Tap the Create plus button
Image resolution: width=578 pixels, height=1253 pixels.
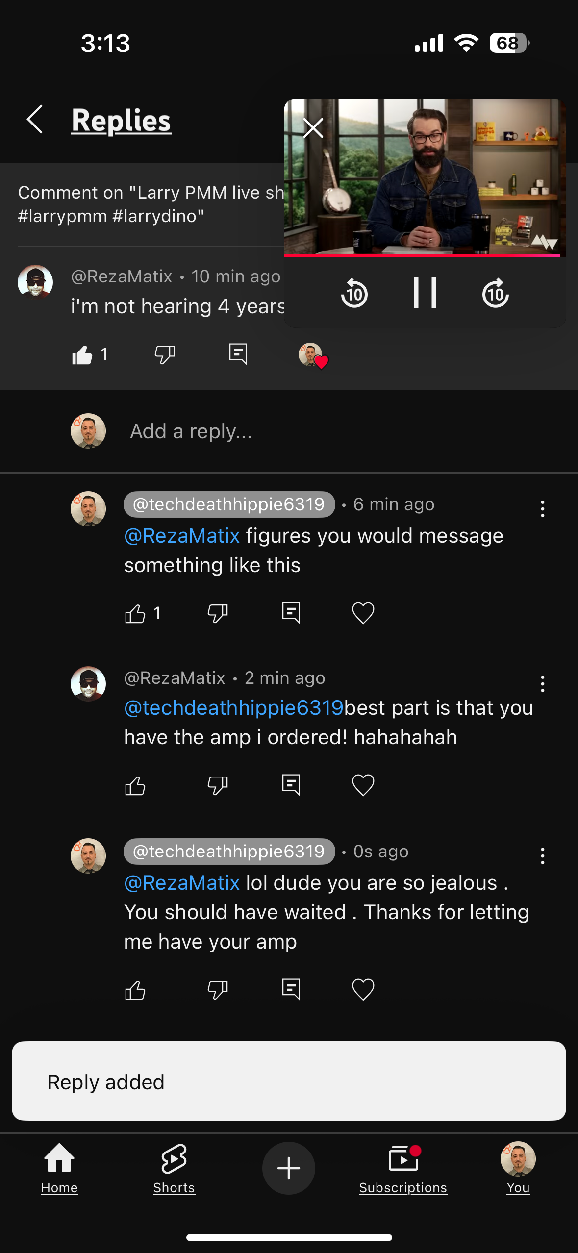pos(289,1168)
